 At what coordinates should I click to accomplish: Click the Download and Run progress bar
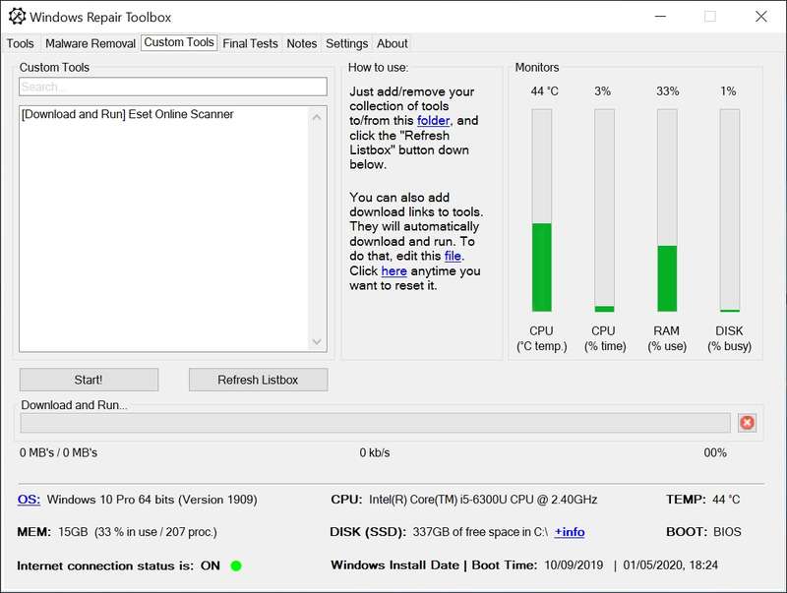coord(375,423)
